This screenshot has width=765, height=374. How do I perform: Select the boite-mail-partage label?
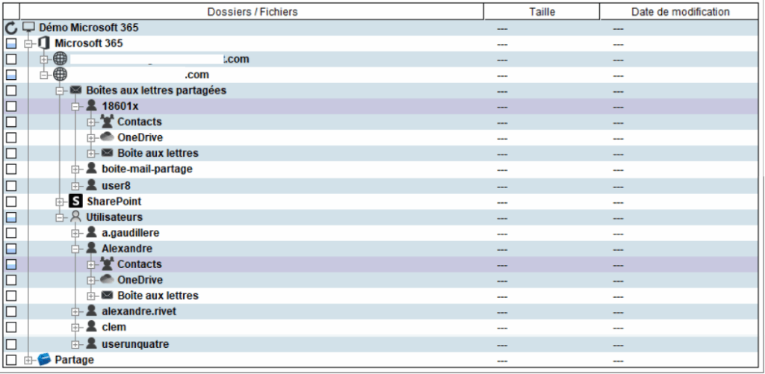point(147,169)
